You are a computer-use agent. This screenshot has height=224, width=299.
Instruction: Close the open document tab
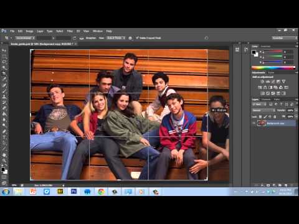click(75, 44)
